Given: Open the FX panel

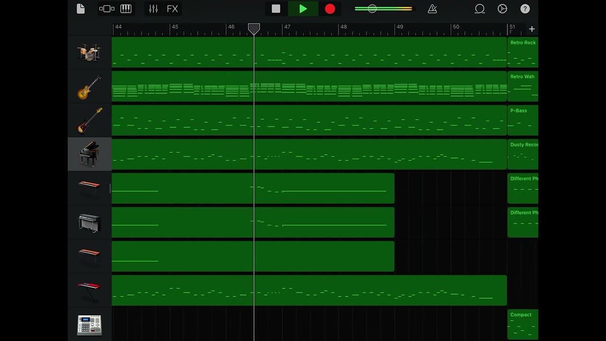Looking at the screenshot, I should [x=172, y=9].
